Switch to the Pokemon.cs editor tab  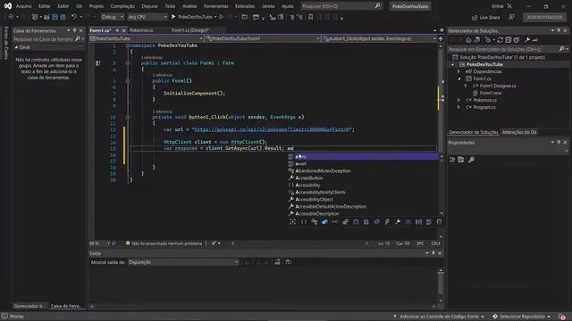click(141, 30)
